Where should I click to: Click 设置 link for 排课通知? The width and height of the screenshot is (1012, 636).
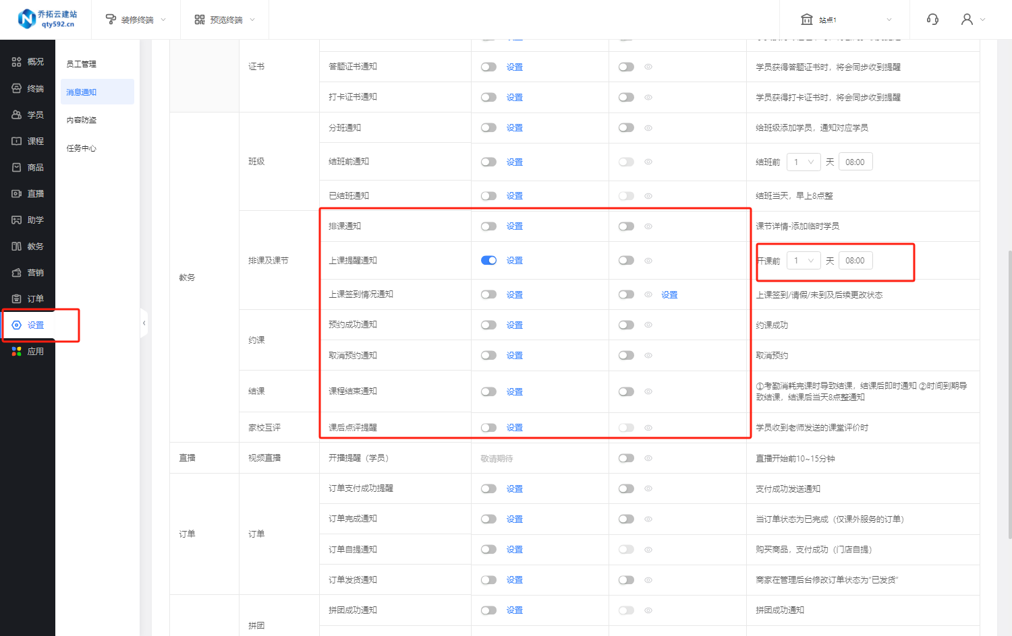(x=515, y=226)
